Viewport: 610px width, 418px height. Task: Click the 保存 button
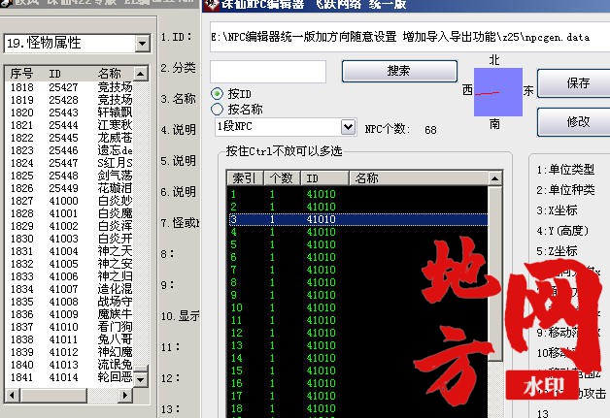coord(576,82)
